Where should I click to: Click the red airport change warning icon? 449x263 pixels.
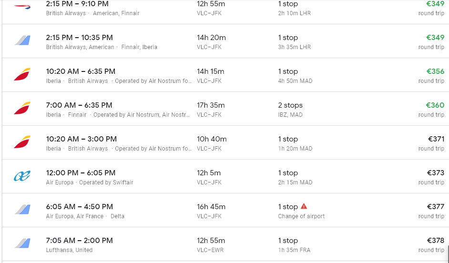coord(304,206)
